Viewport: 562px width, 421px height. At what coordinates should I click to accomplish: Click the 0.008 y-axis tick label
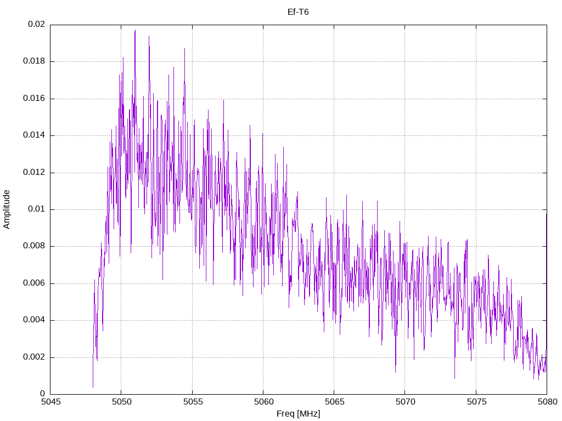pos(35,246)
